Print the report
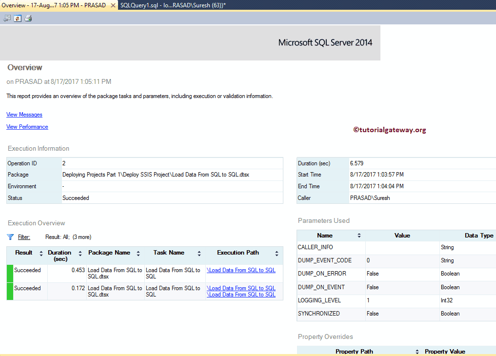 (28, 18)
